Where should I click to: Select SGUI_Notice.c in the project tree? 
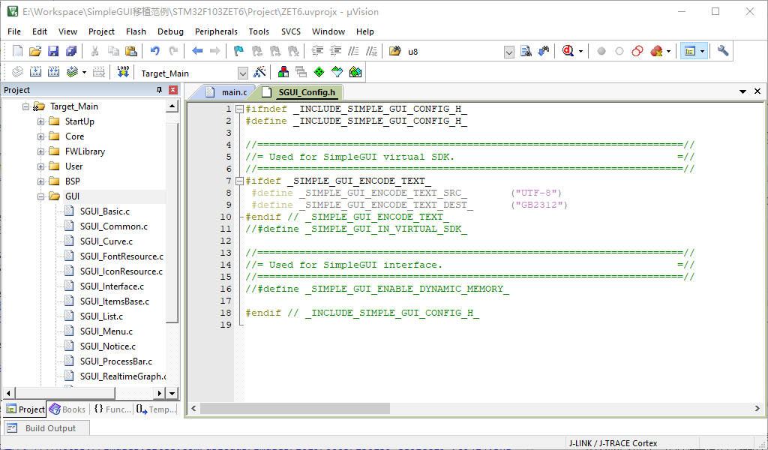108,346
